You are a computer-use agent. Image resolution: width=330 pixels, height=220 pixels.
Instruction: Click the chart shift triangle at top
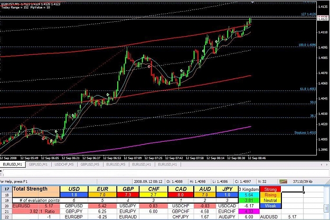pyautogui.click(x=252, y=2)
